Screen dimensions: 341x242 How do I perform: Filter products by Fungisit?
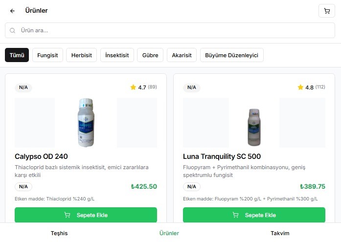(x=47, y=55)
